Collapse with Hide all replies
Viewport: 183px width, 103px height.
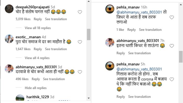click(36, 88)
